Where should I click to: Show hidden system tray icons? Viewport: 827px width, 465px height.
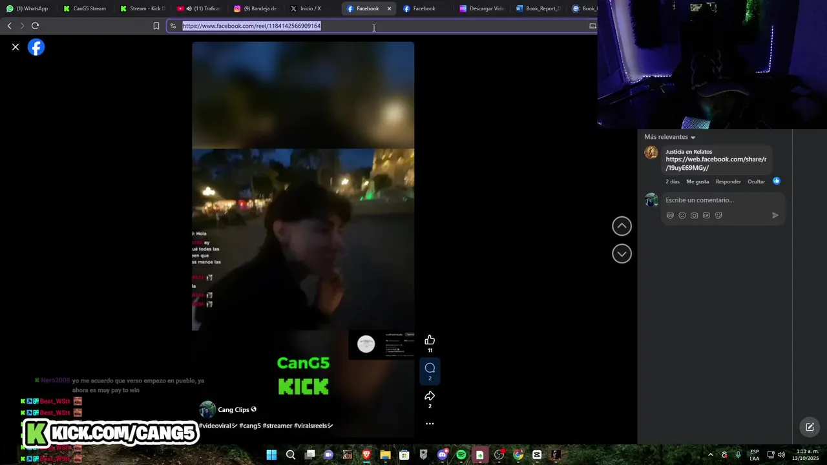pyautogui.click(x=711, y=455)
